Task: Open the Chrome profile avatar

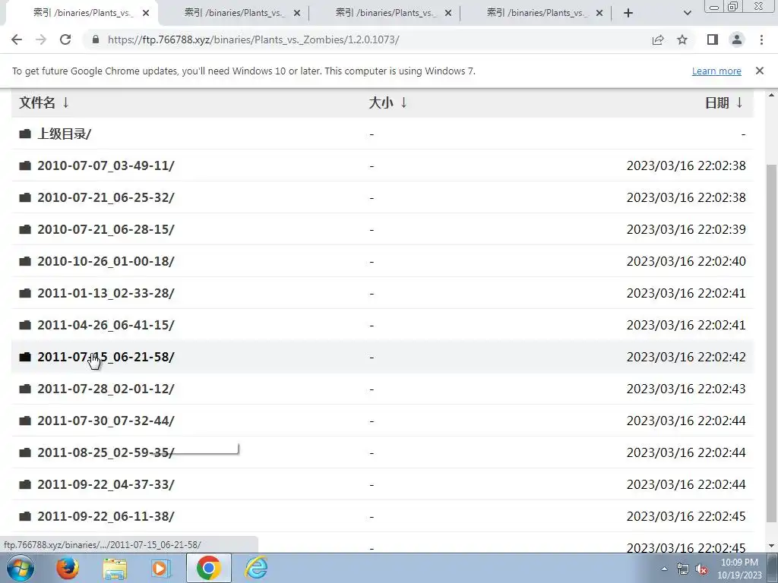Action: (x=737, y=39)
